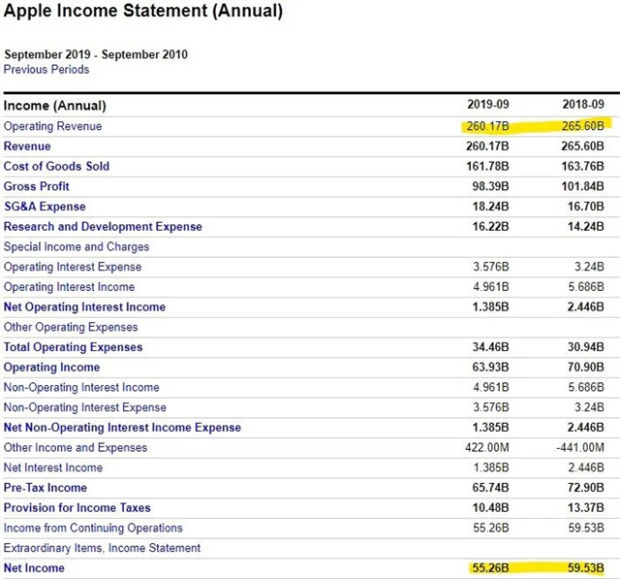Click the Other Operating Expenses label
This screenshot has height=579, width=620.
point(71,327)
